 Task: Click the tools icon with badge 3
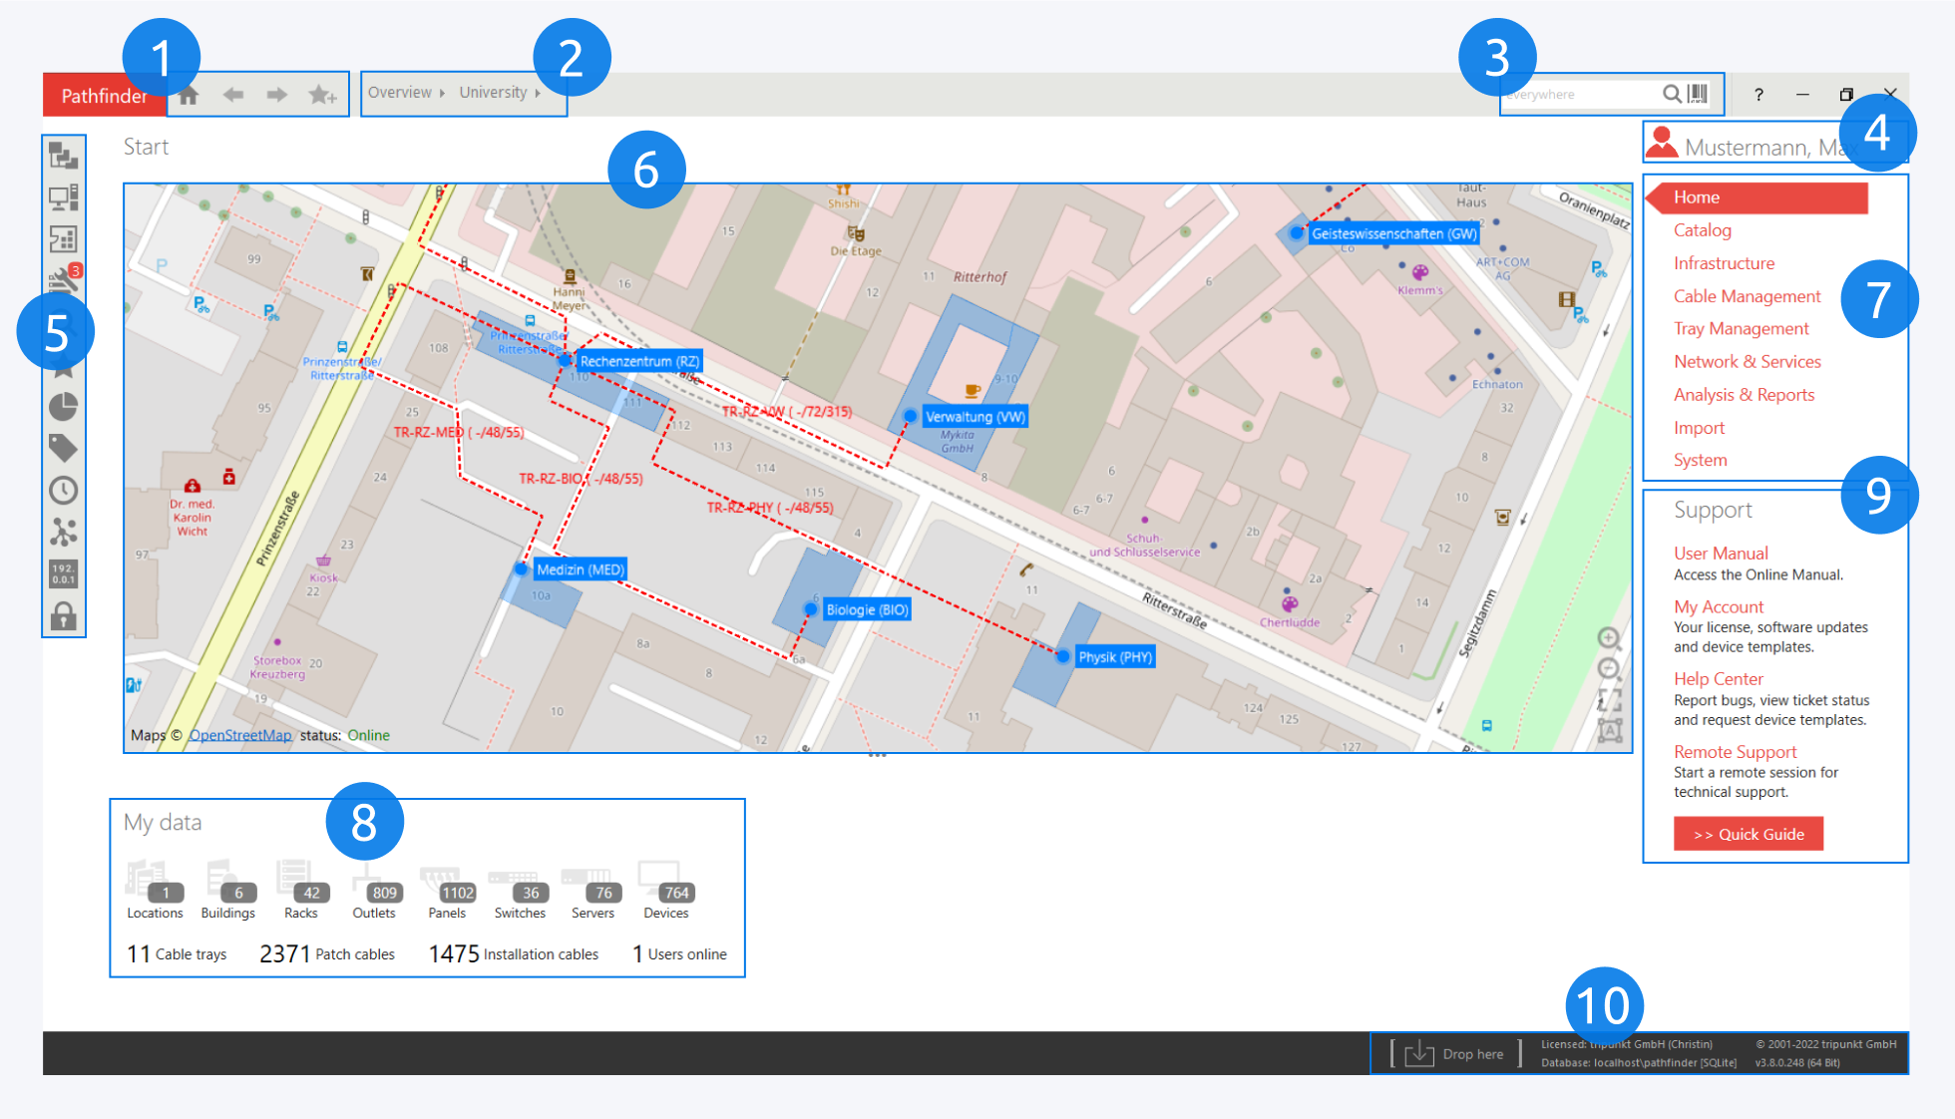click(x=63, y=280)
